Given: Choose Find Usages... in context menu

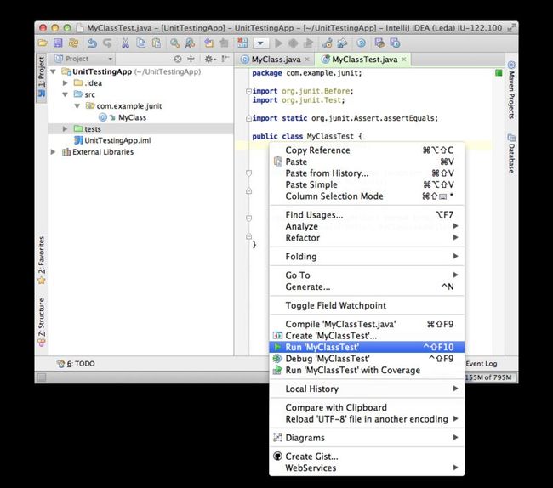Looking at the screenshot, I should click(367, 215).
